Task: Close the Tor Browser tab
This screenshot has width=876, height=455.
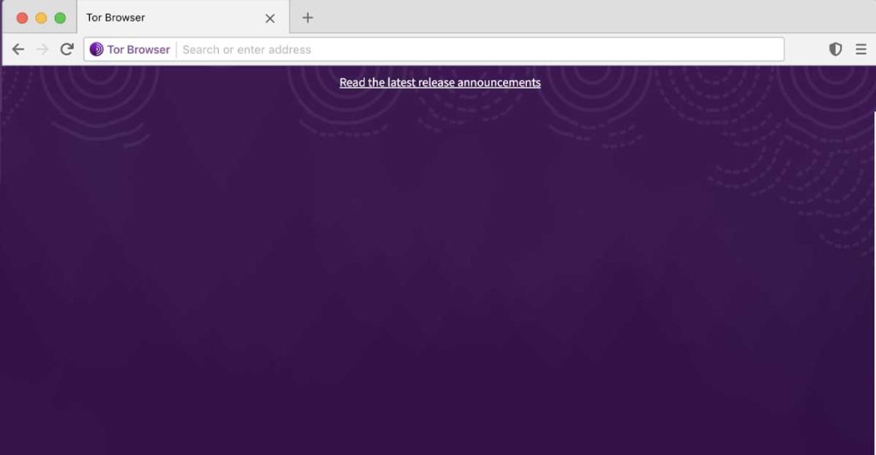Action: 269,19
